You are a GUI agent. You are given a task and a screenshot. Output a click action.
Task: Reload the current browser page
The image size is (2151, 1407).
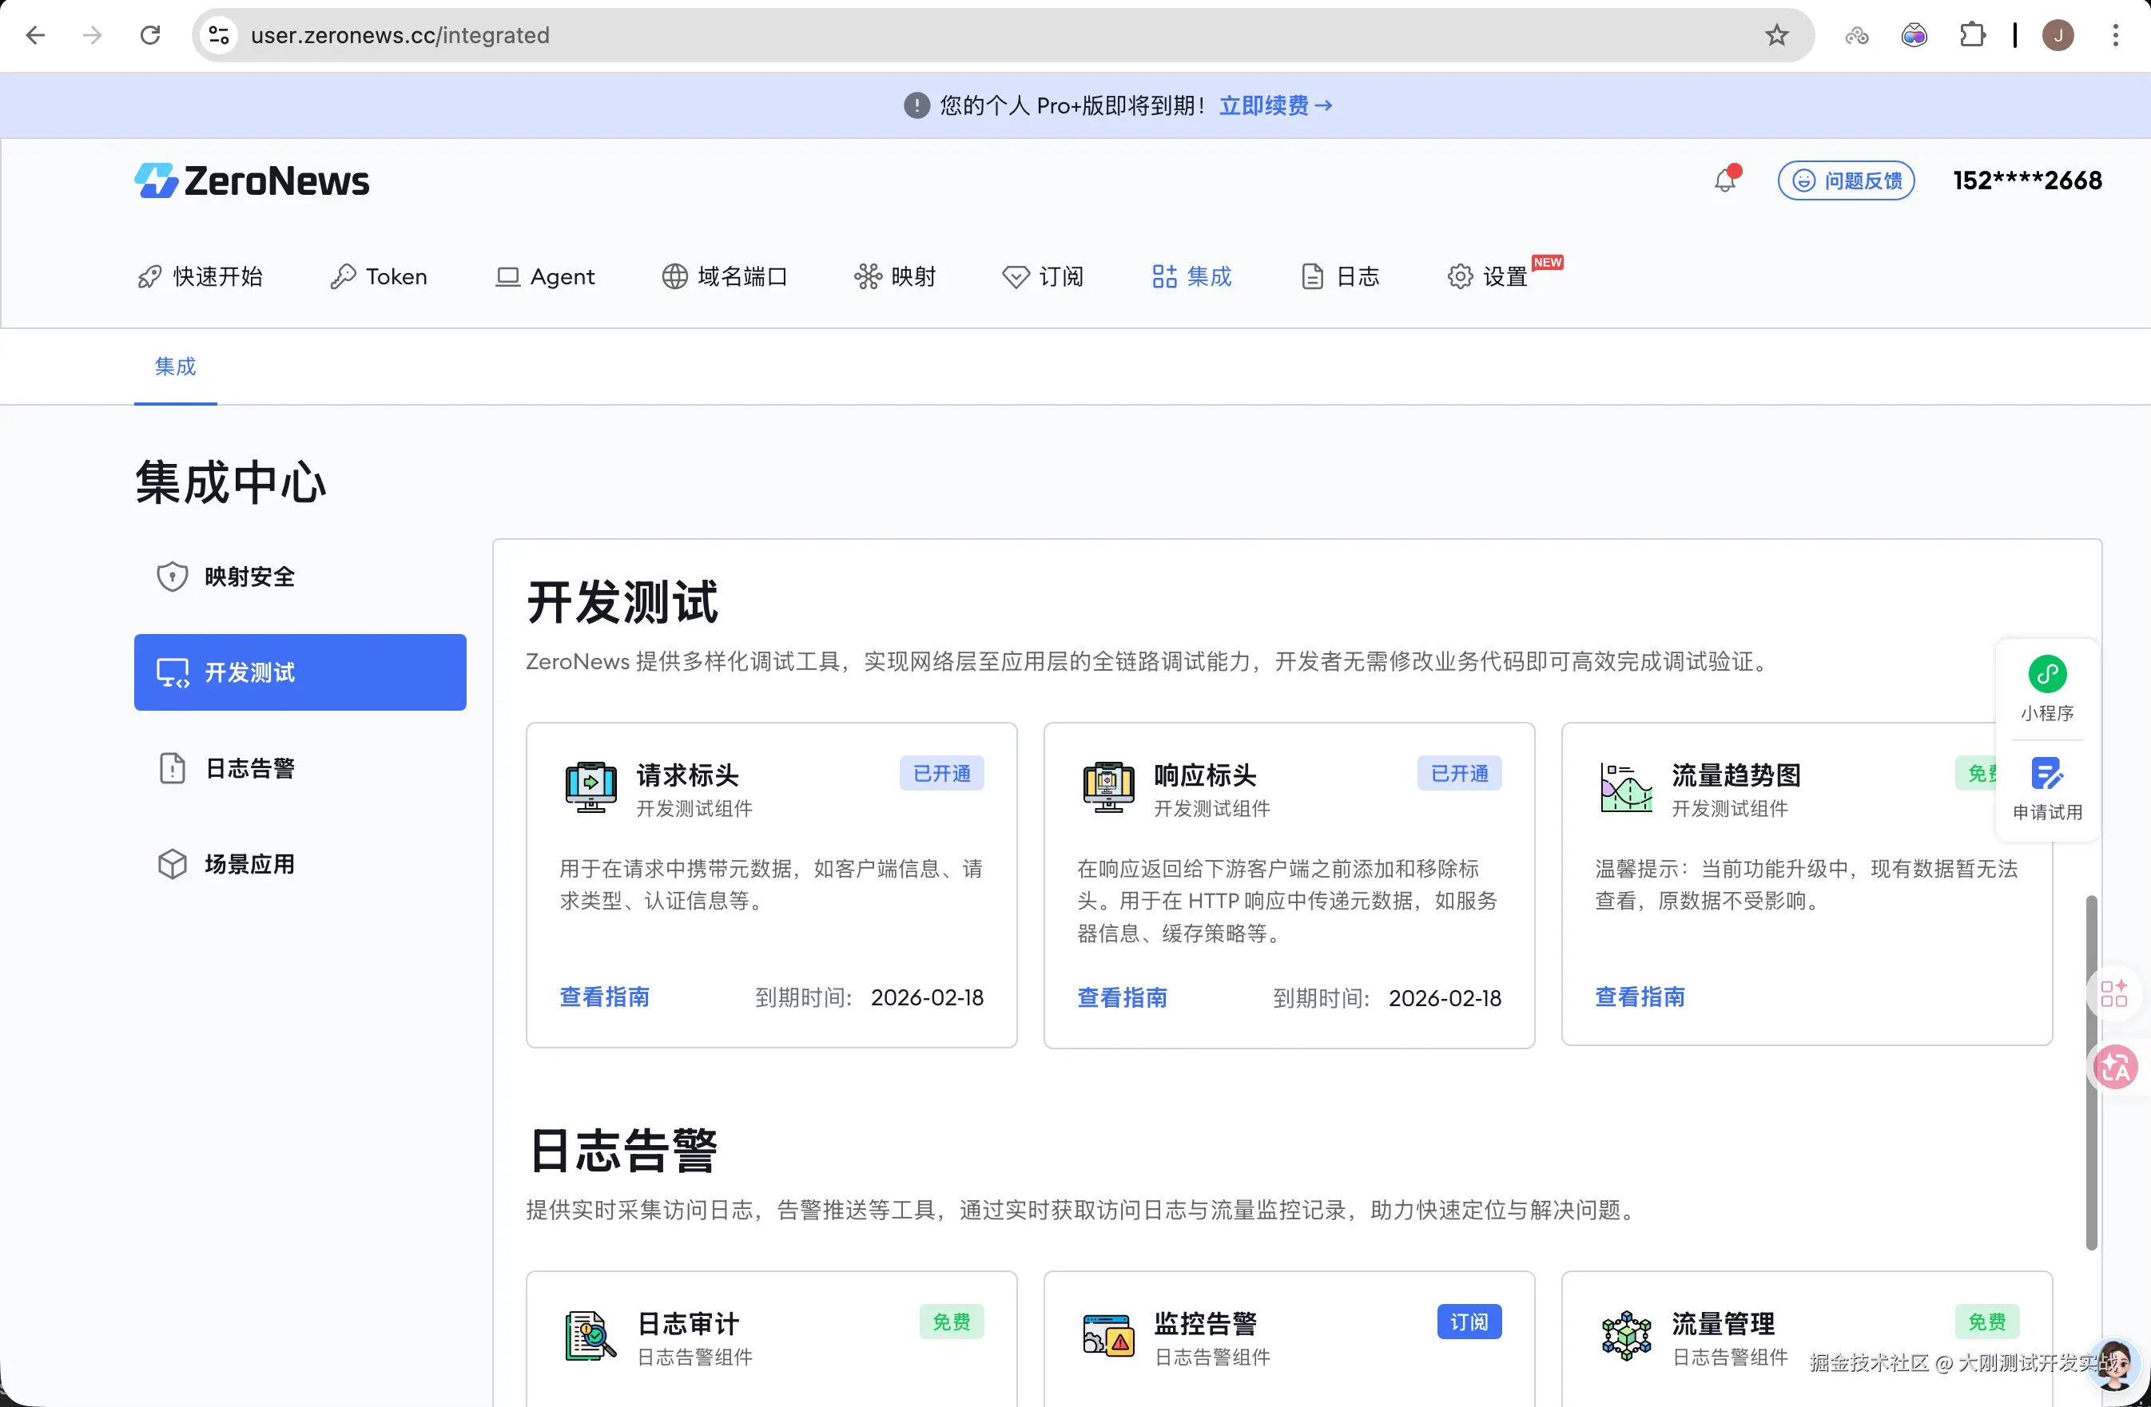coord(150,35)
